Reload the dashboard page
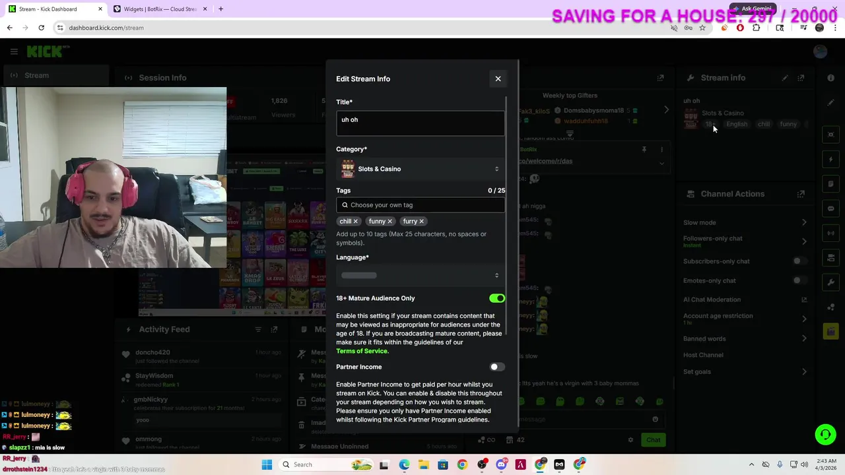This screenshot has height=475, width=845. (41, 28)
